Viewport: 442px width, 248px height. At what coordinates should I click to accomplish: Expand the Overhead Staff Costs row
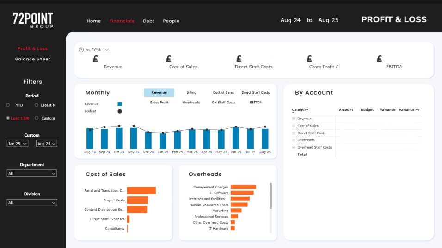click(294, 147)
